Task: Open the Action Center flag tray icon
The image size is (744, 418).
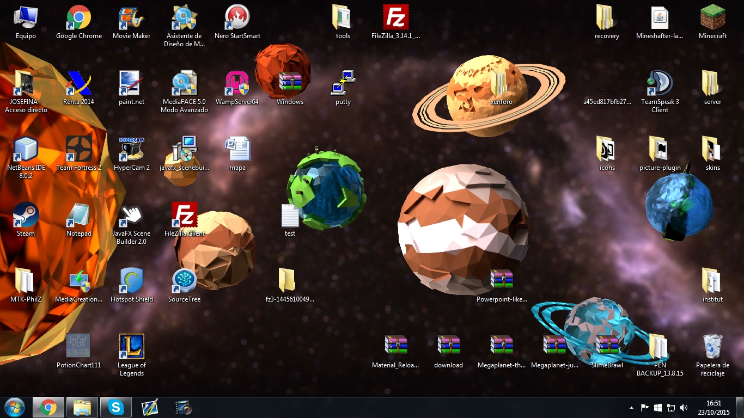Action: (x=645, y=407)
